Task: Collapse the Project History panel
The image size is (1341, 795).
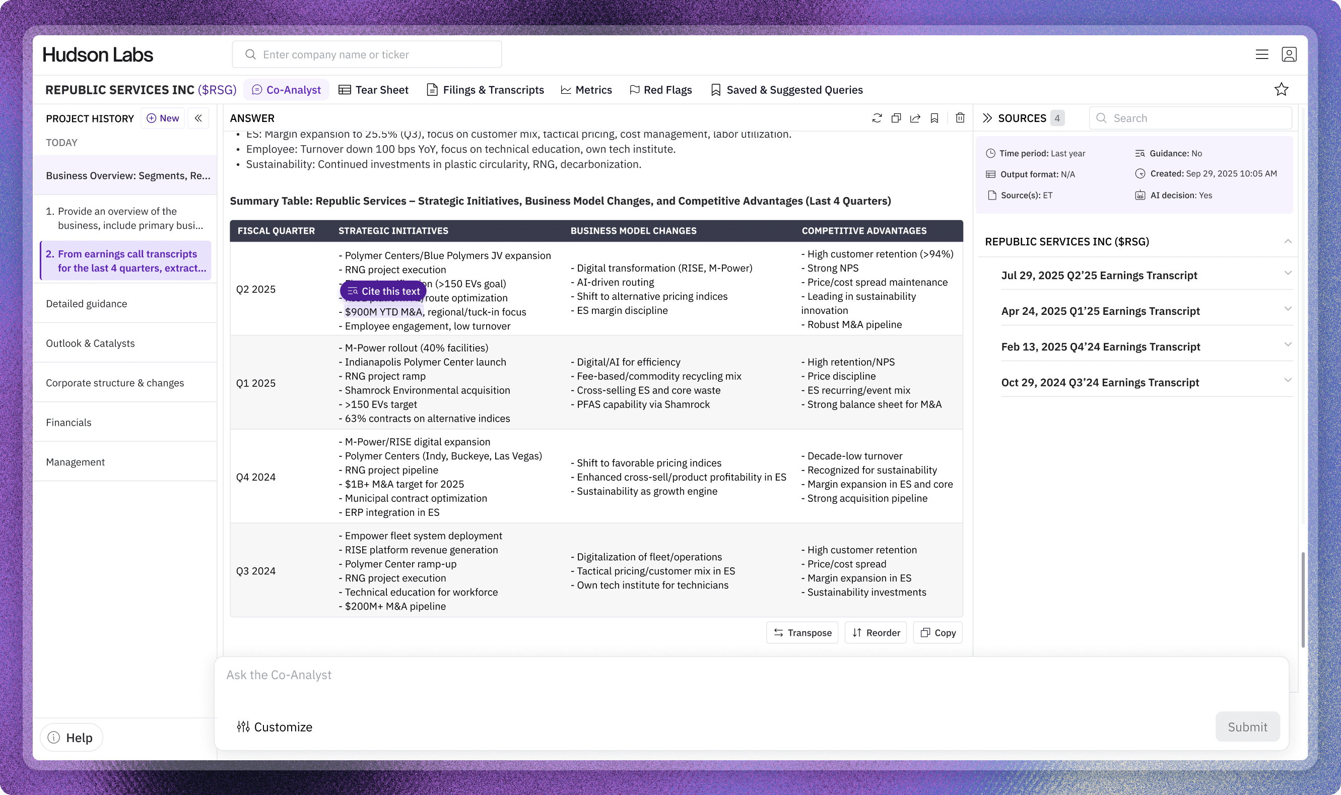Action: point(198,118)
